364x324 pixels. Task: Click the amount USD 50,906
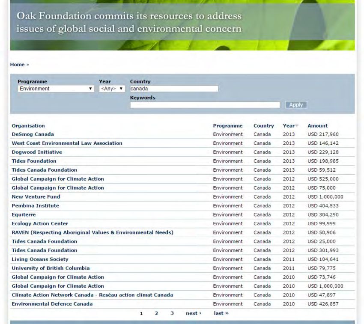(322, 232)
